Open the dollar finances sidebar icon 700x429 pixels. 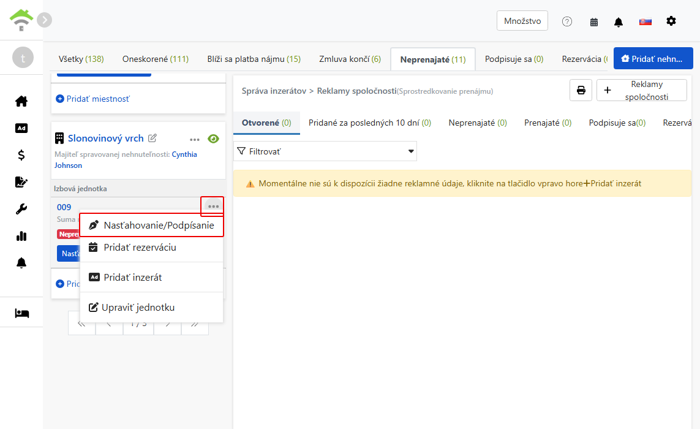21,155
